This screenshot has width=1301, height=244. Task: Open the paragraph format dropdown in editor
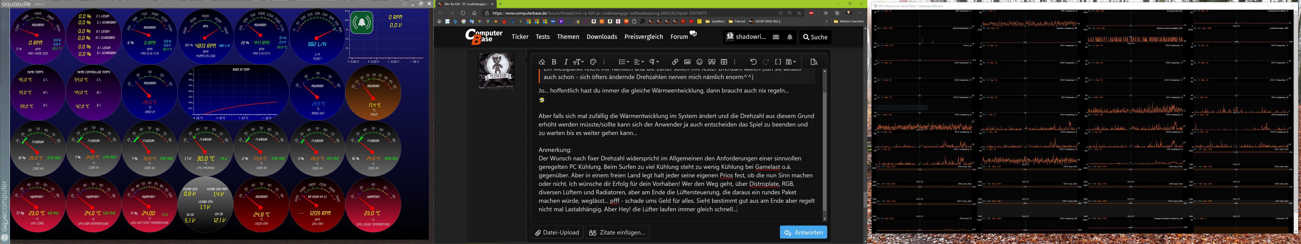654,62
